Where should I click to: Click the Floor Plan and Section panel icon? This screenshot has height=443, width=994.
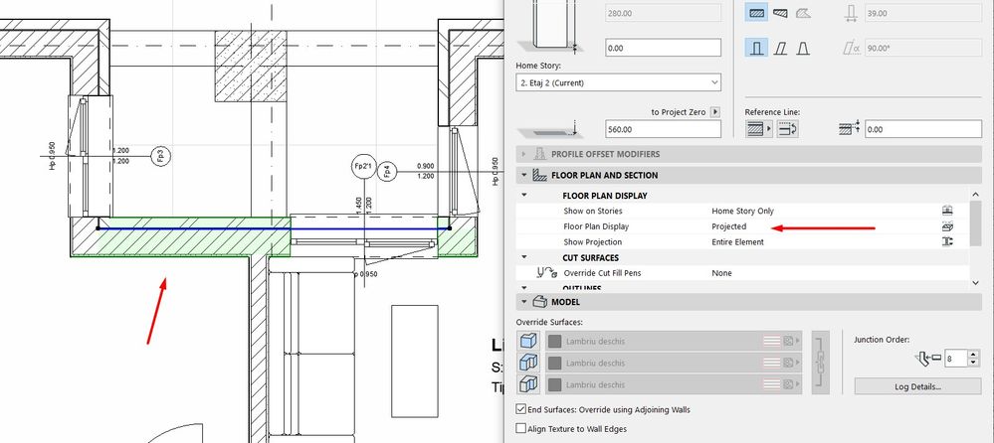pos(539,175)
